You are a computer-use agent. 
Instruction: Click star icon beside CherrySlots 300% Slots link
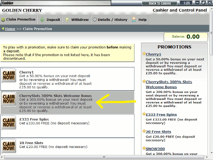(x=144, y=81)
